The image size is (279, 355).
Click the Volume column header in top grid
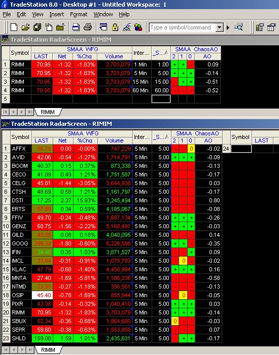point(114,56)
